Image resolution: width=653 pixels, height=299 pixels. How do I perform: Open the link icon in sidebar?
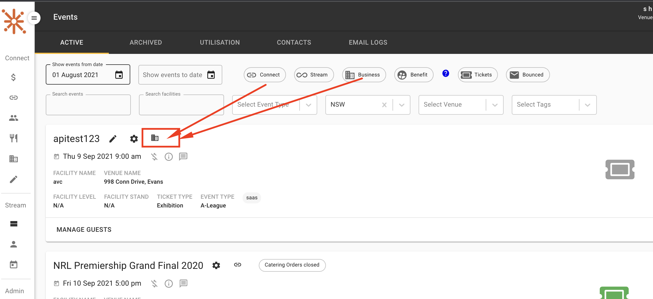(14, 98)
